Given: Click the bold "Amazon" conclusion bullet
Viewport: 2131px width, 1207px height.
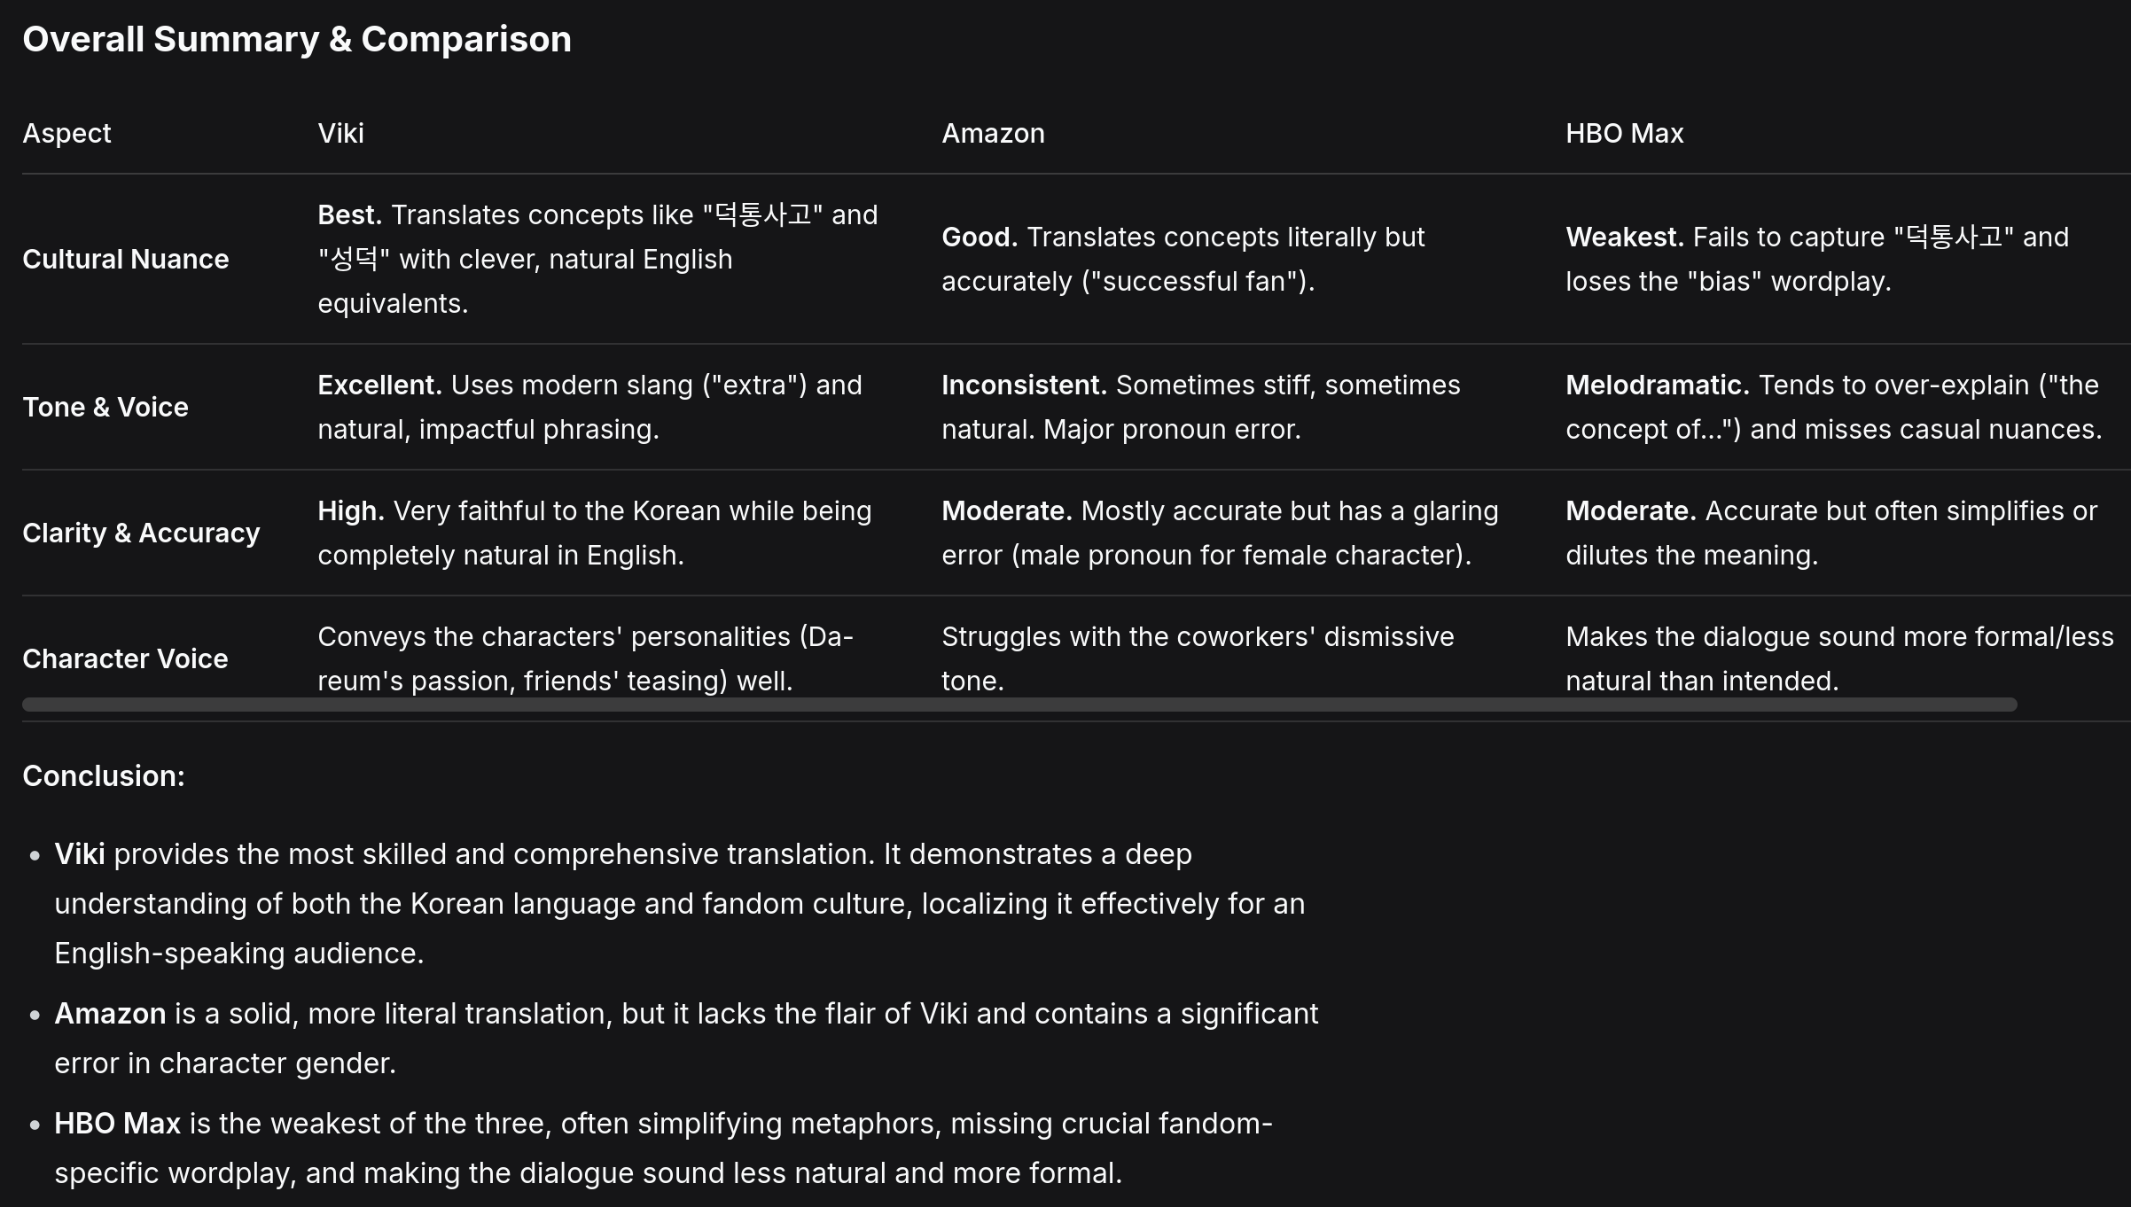Looking at the screenshot, I should (110, 1013).
